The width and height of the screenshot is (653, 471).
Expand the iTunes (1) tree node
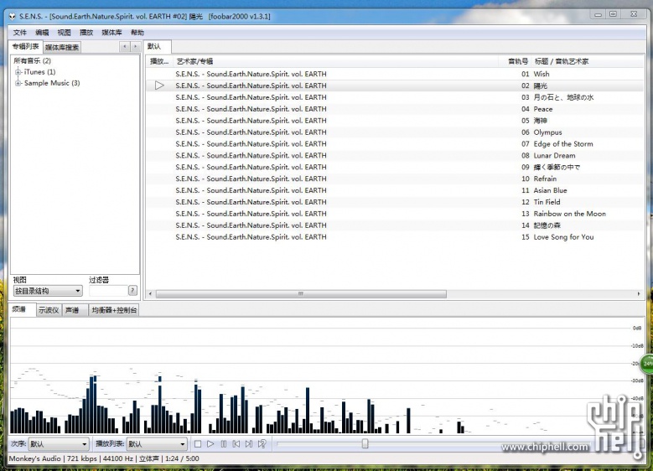pos(18,72)
